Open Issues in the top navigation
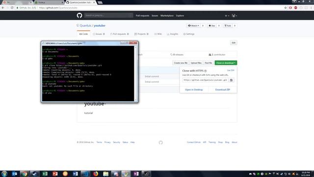This screenshot has width=314, height=177. (x=155, y=15)
